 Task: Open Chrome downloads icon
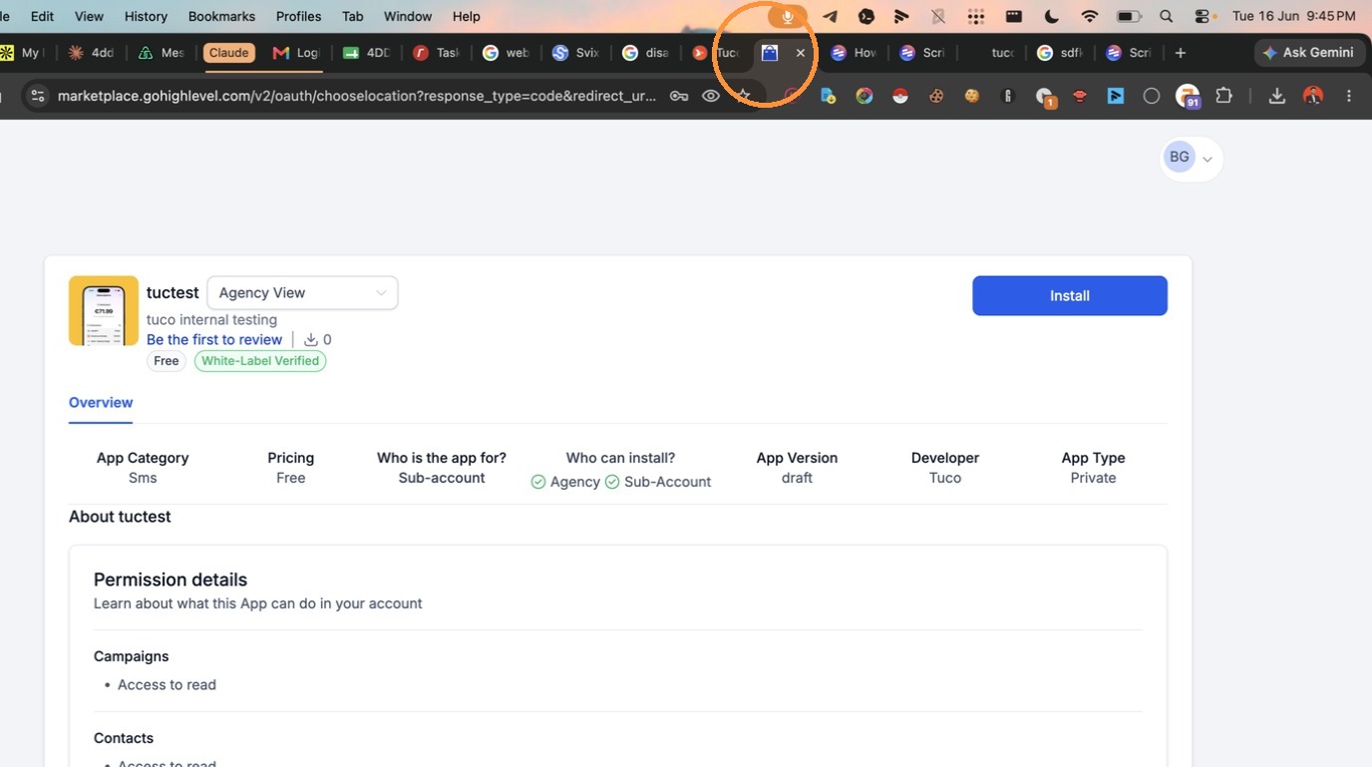click(x=1276, y=96)
